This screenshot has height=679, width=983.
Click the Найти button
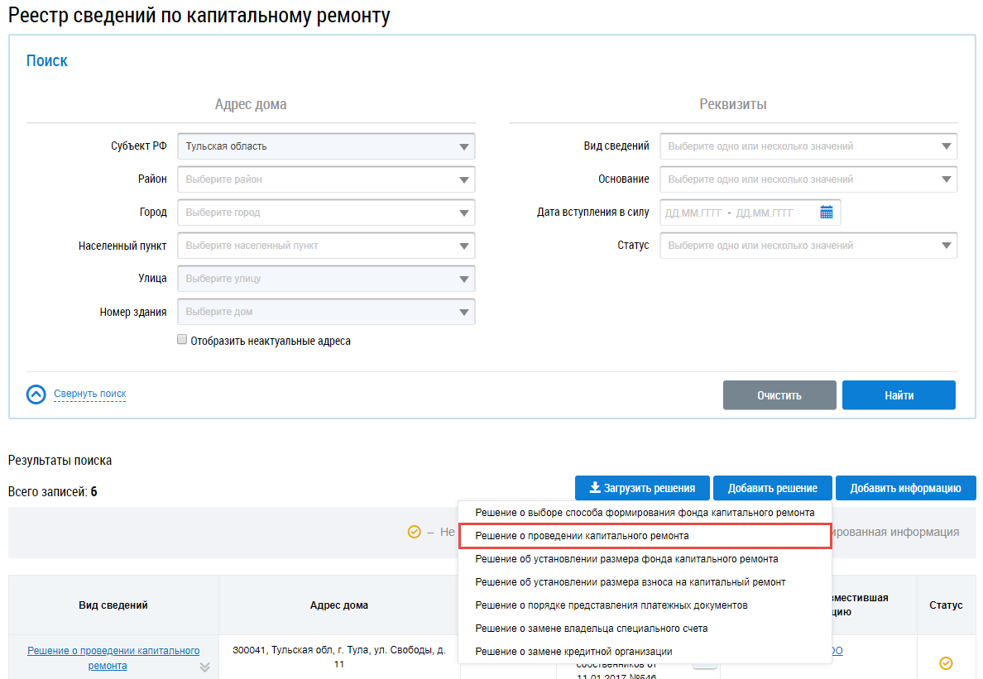tap(899, 395)
